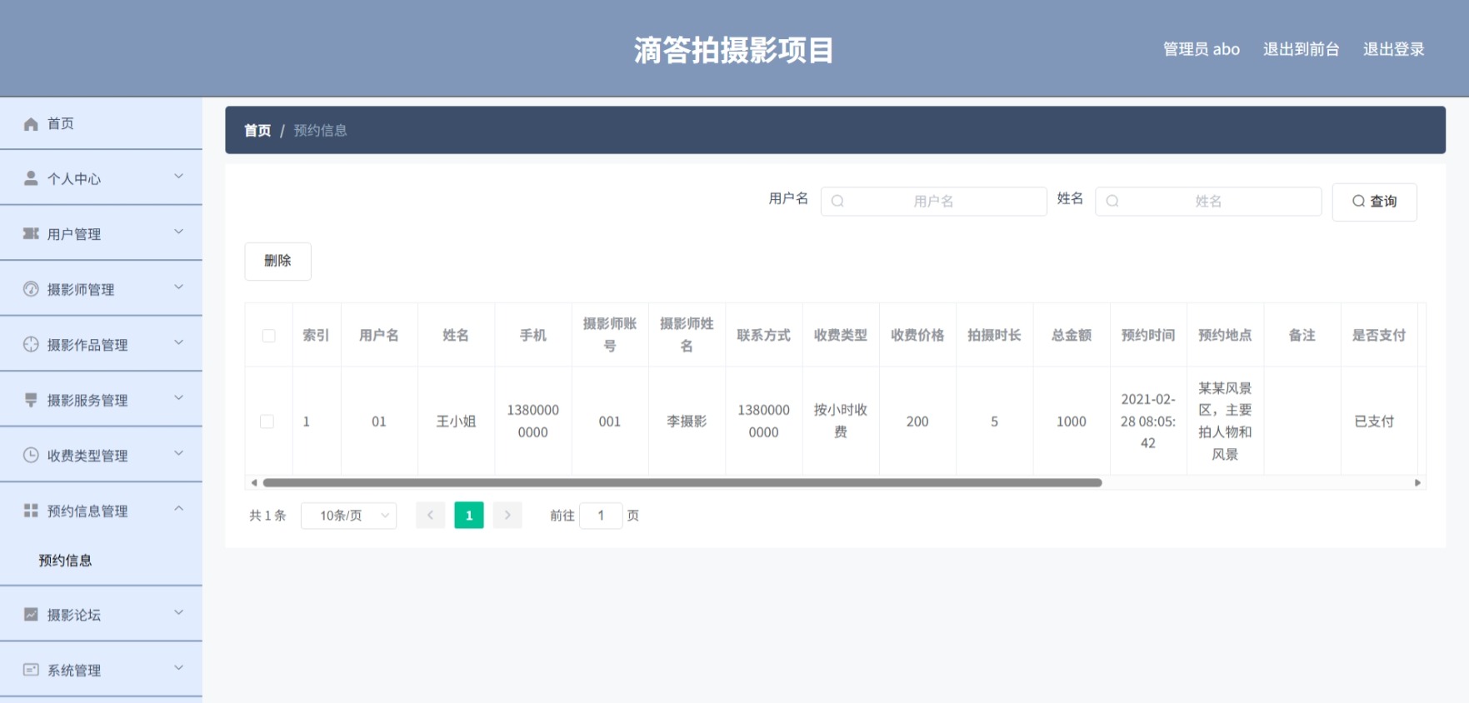Expand the 摄影作品管理 menu chevron
Viewport: 1469px width, 703px height.
click(x=178, y=342)
